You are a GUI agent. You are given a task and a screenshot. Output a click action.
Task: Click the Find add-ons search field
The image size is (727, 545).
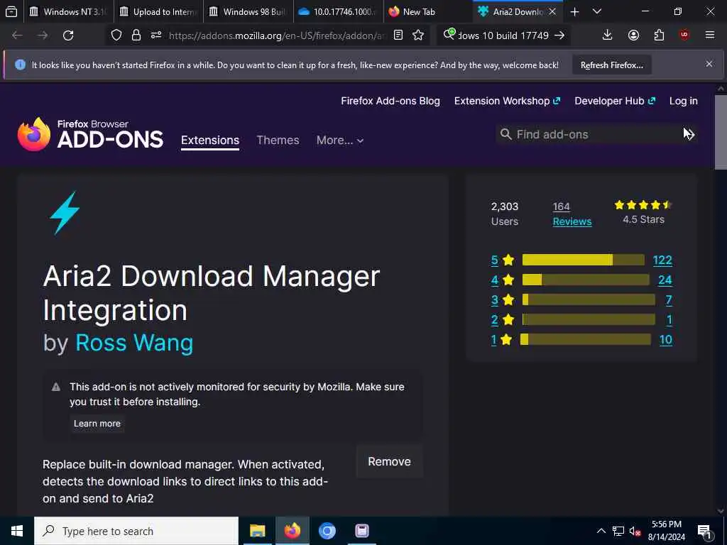596,134
